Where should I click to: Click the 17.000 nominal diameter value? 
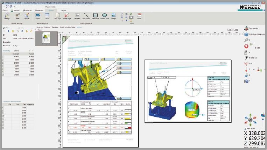click(x=16, y=75)
